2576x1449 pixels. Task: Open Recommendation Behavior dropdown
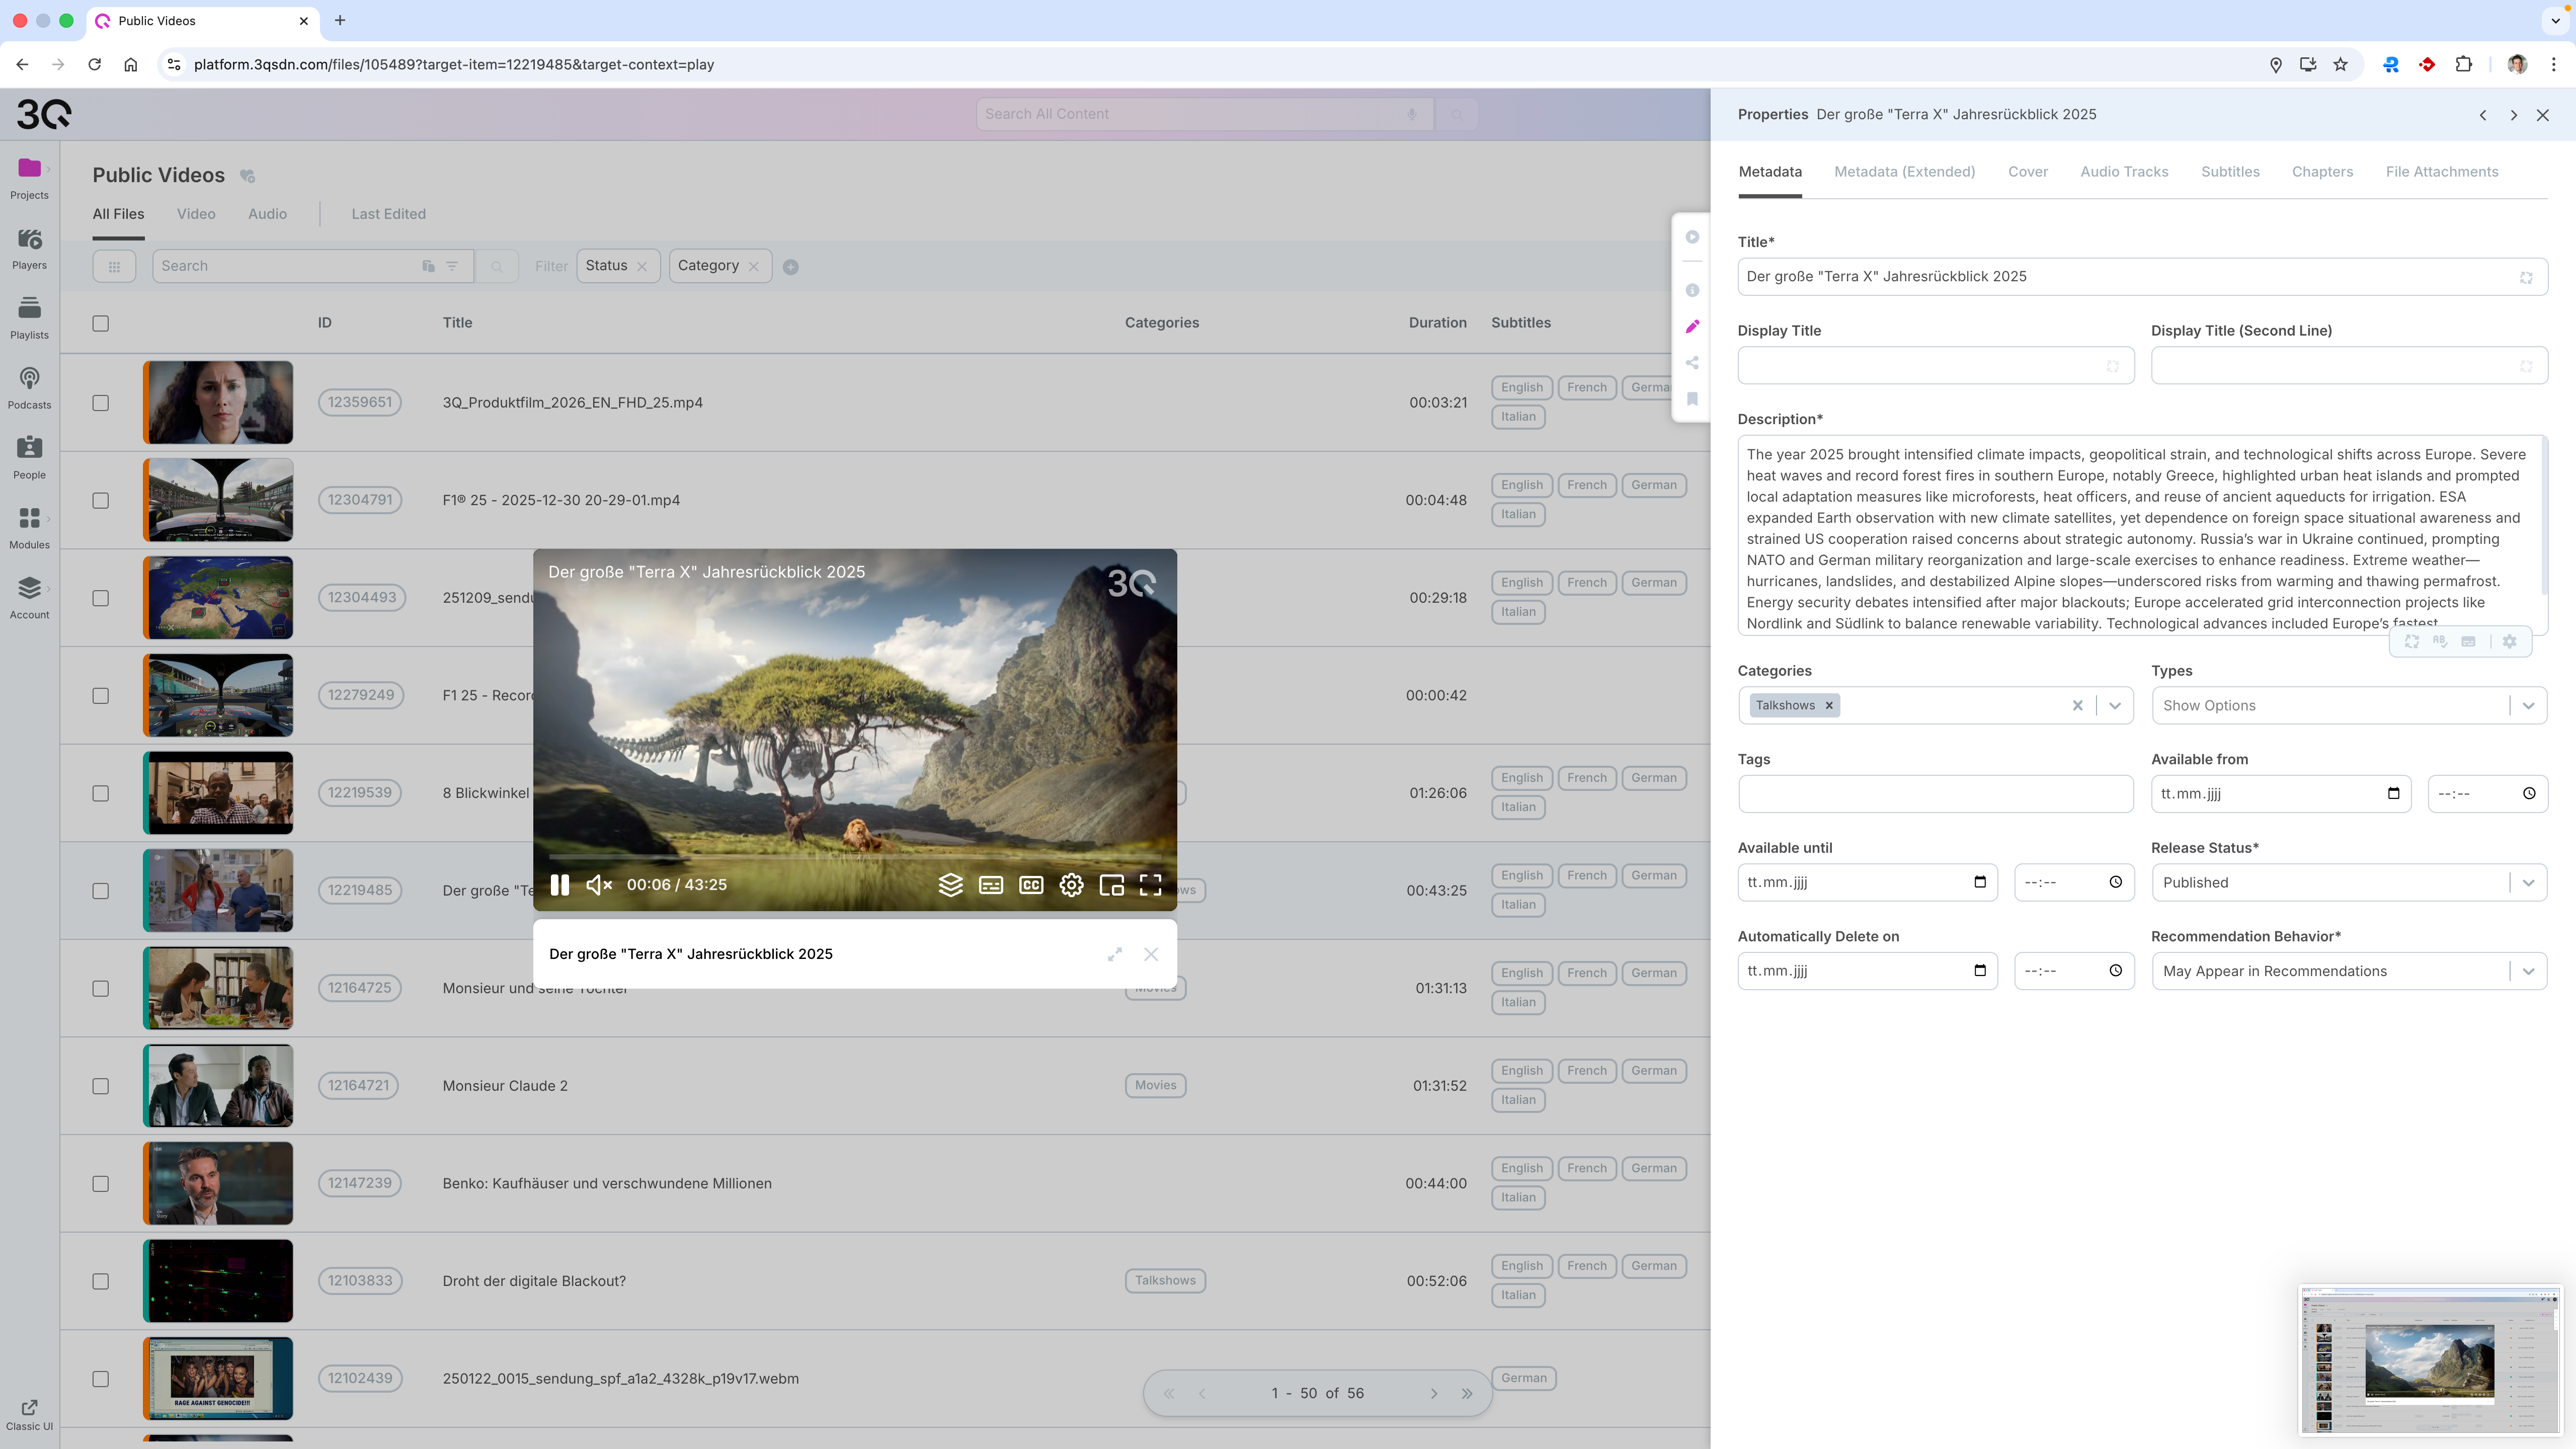point(2528,971)
